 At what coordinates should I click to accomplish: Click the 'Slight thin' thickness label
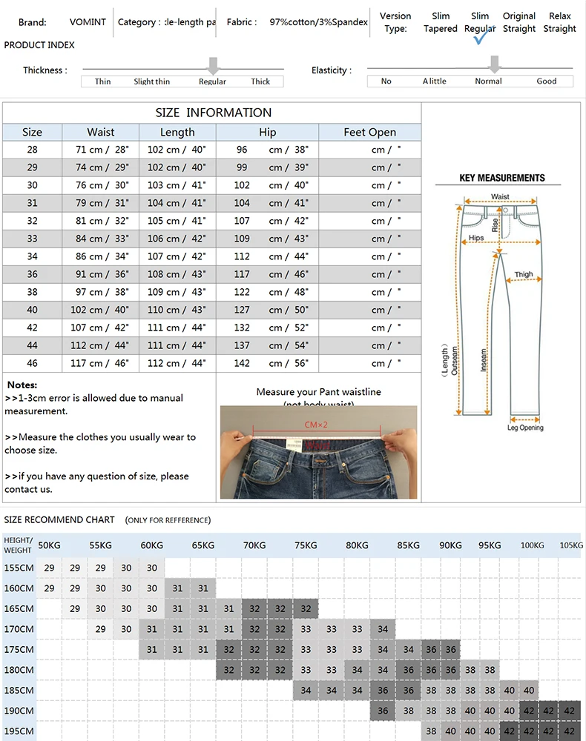pos(151,82)
